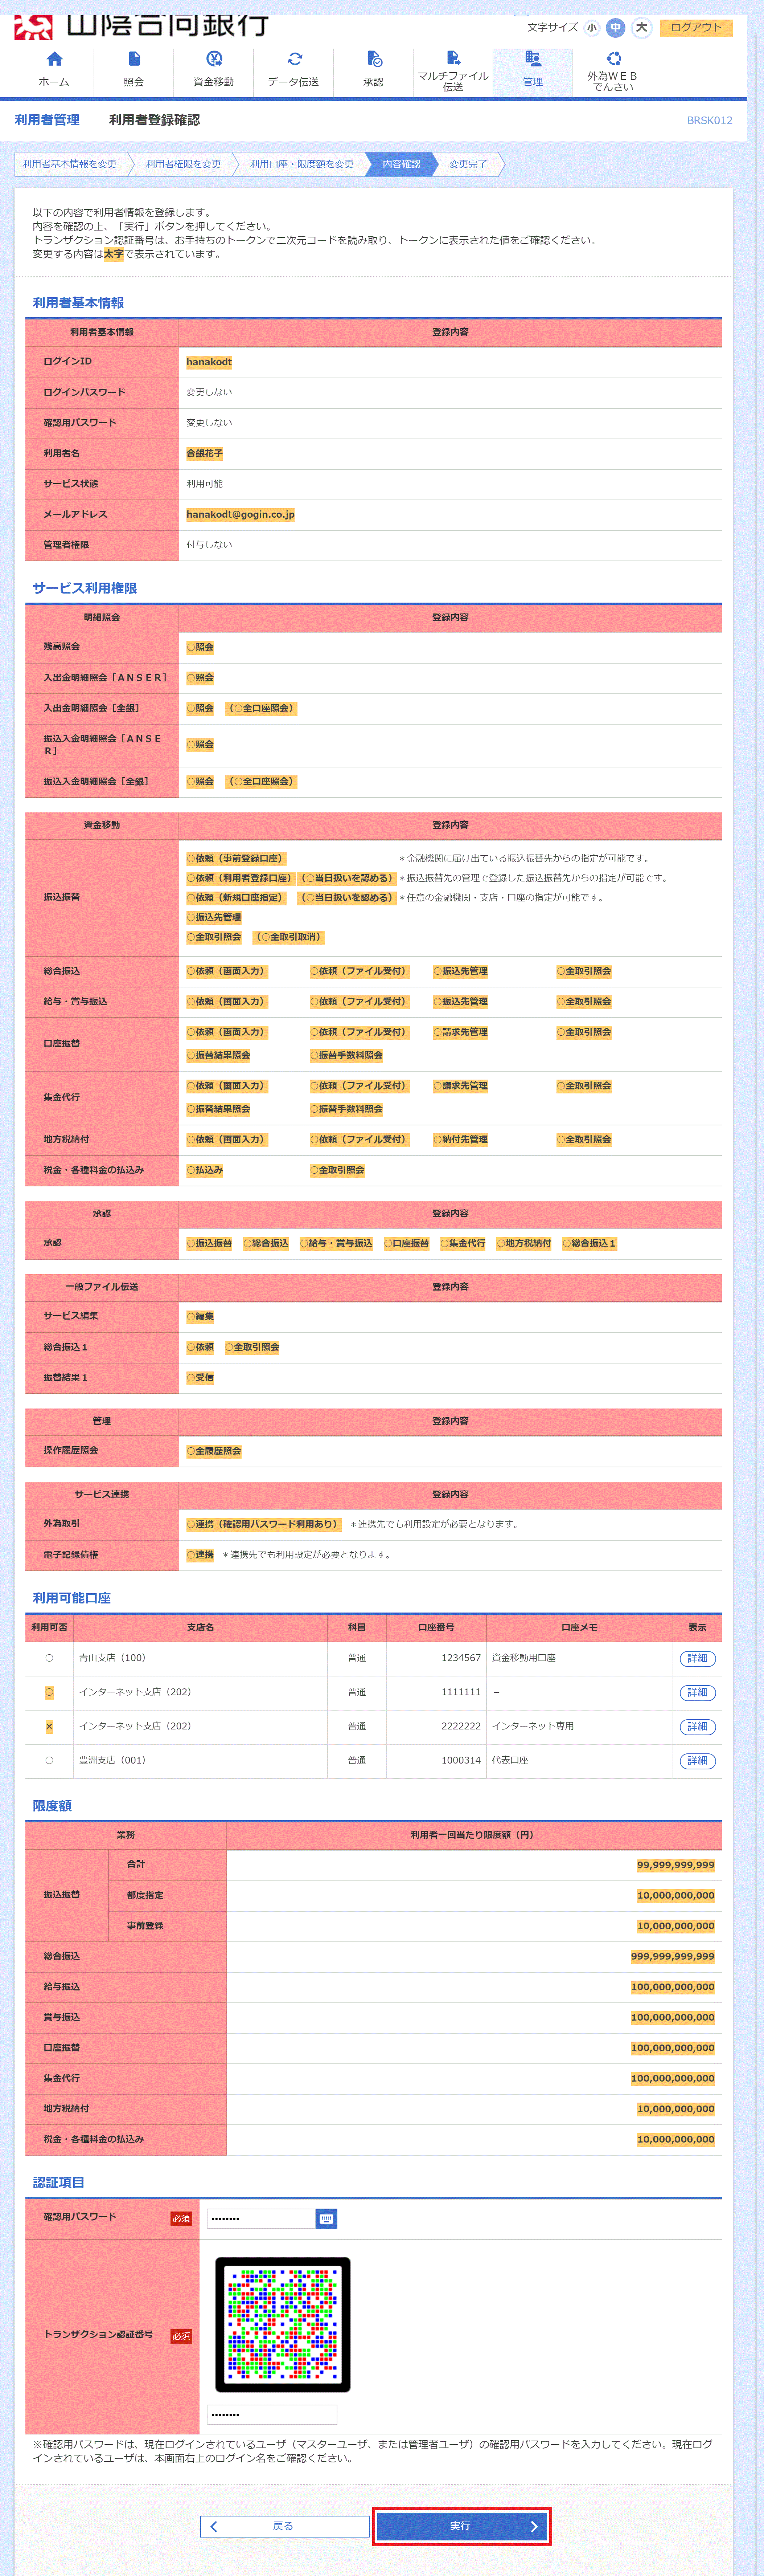Viewport: 764px width, 2576px height.
Task: Click the 資金移動用口座 memo cell
Action: click(579, 1659)
